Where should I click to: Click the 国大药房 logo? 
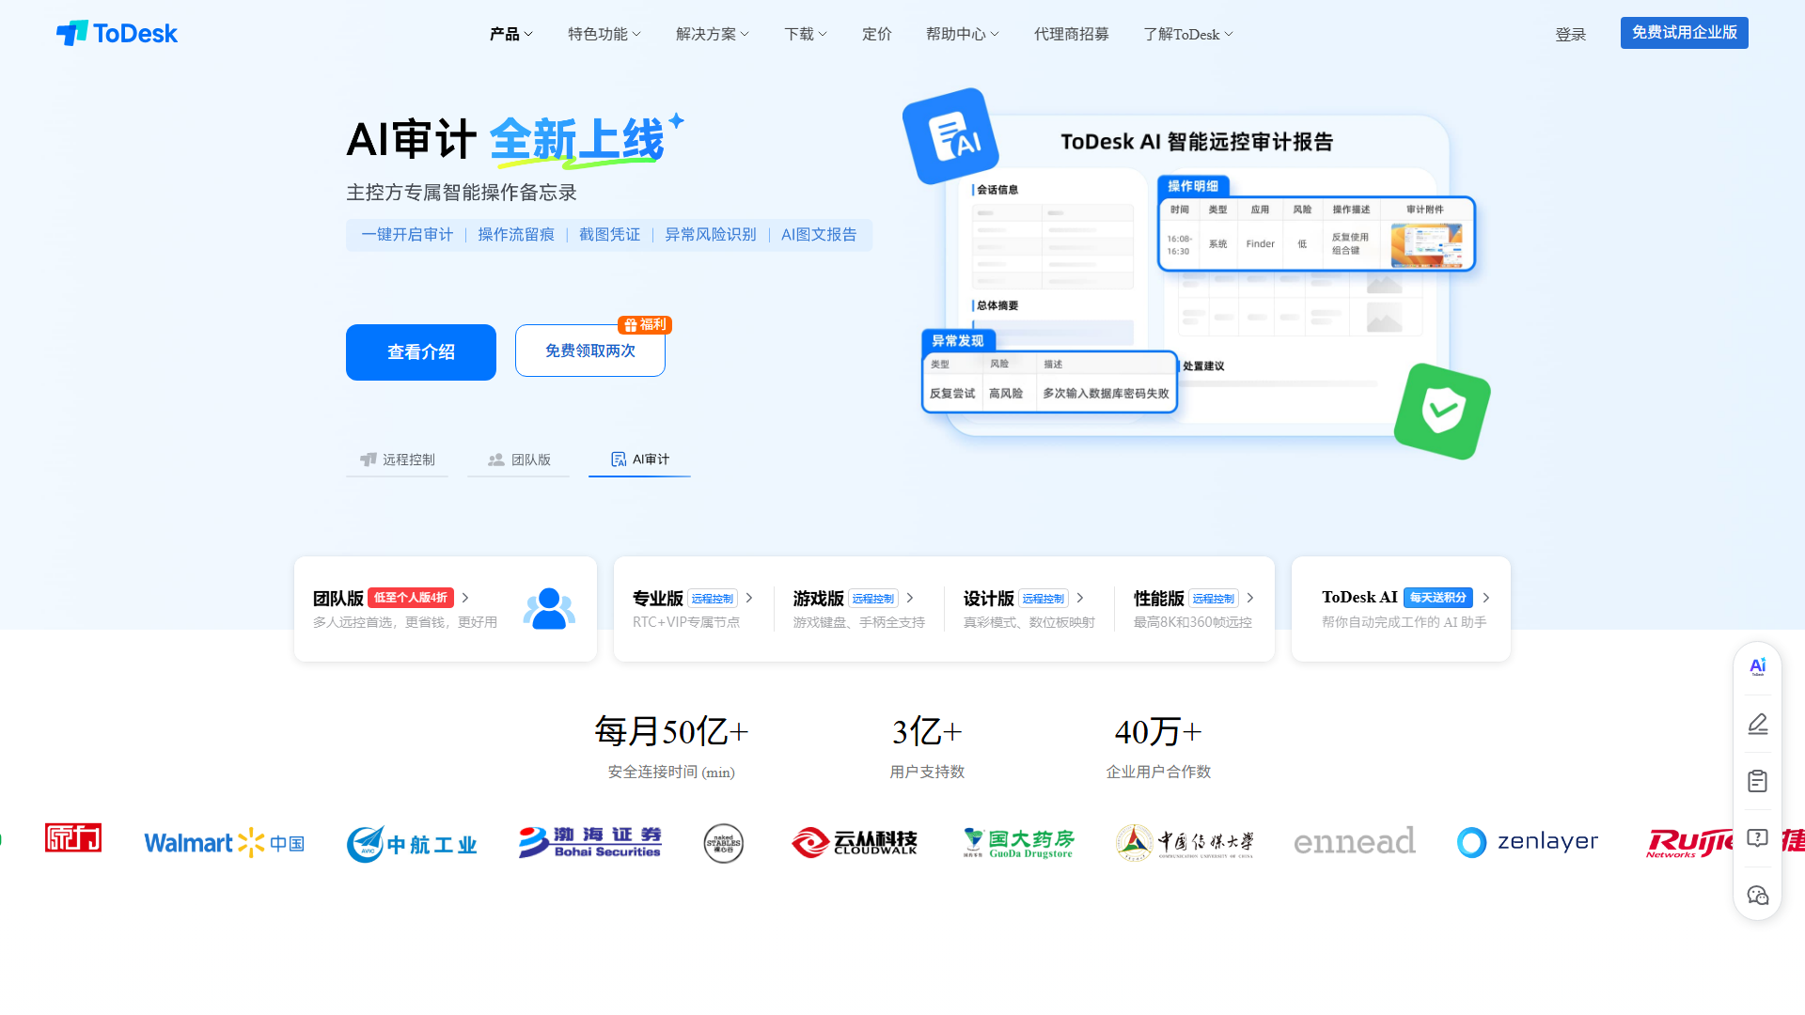pyautogui.click(x=1019, y=843)
